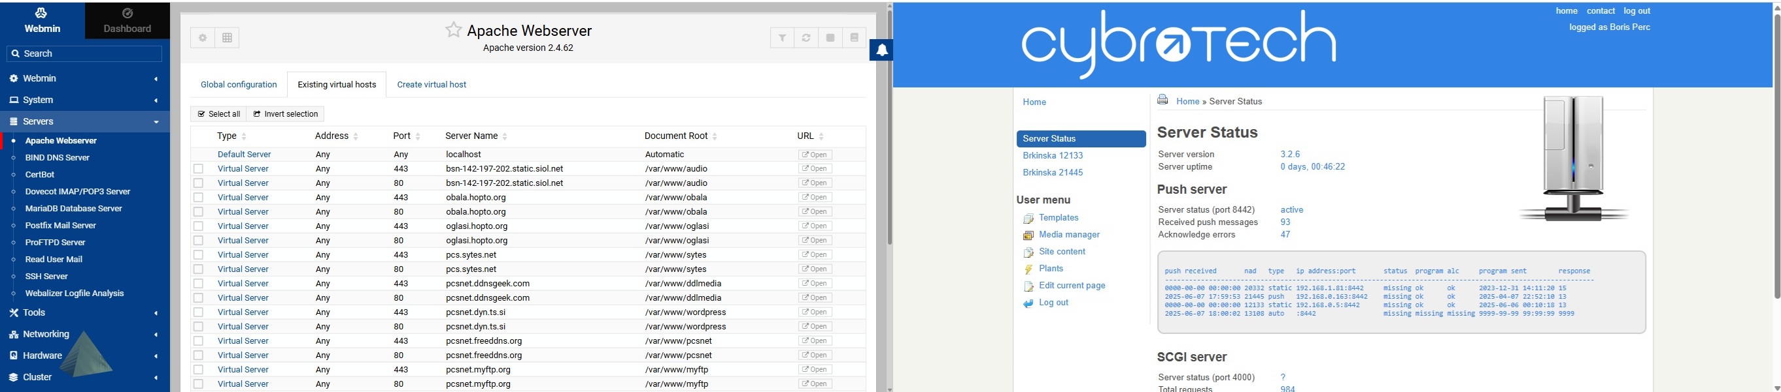Open Postfix Mail Server in the sidebar
This screenshot has height=392, width=1781.
(61, 226)
